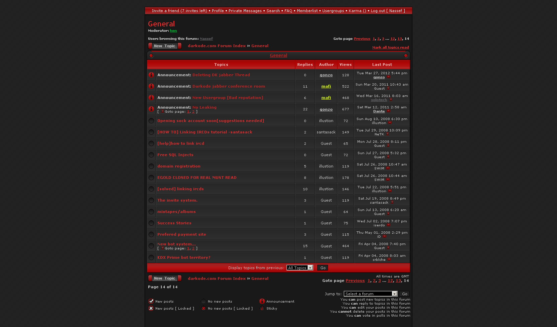The width and height of the screenshot is (557, 327).
Task: Open the All Topics display dropdown
Action: click(x=300, y=268)
